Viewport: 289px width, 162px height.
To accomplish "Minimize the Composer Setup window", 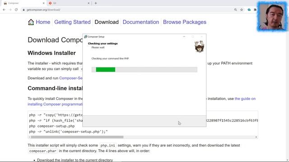I will [184, 37].
